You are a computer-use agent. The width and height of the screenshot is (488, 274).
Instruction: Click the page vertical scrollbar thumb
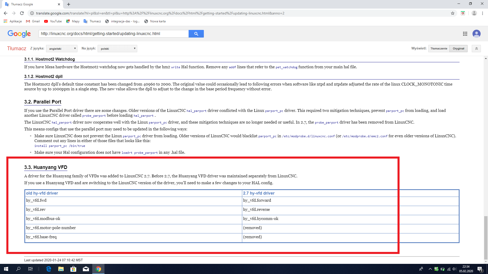click(486, 238)
